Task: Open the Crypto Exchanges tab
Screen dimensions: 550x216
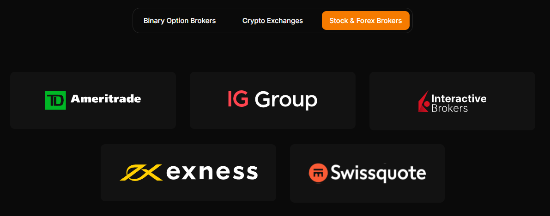Action: (x=272, y=21)
